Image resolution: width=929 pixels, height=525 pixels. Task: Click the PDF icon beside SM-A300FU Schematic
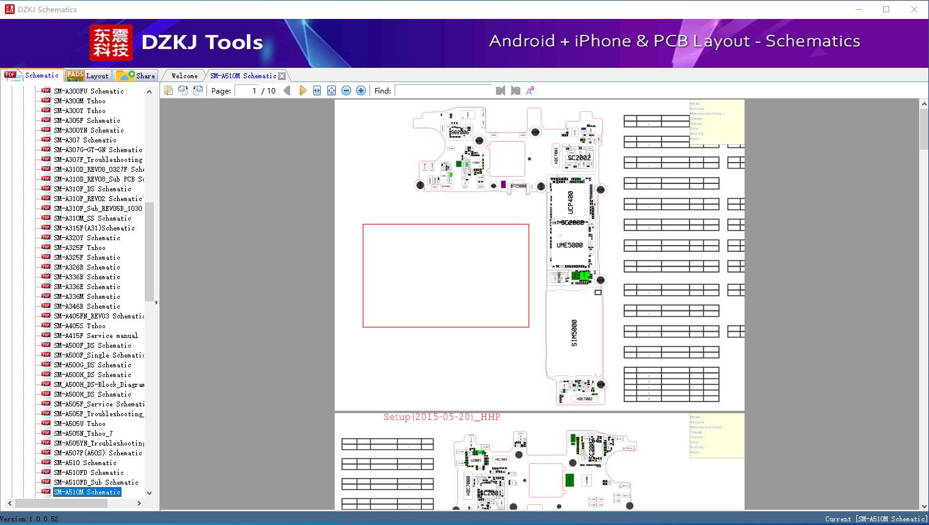46,91
